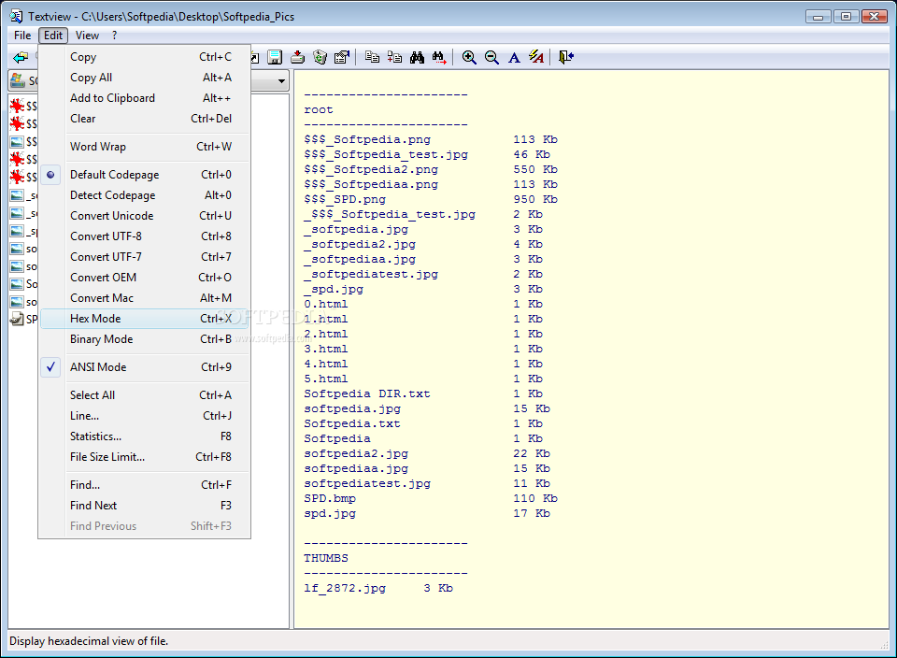Click the 'THUMBS' heading text
Image resolution: width=897 pixels, height=658 pixels.
[326, 558]
